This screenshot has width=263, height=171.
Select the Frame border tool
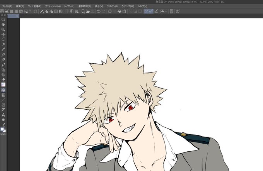point(3,105)
